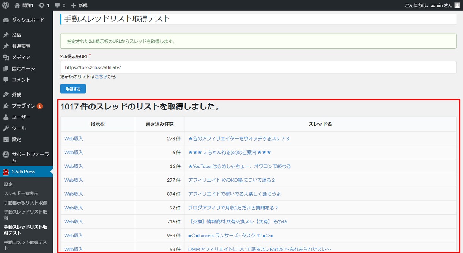
Task: Open thread ★★★ ２ちゃんねる(sc)のご案内 ★★★
Action: coord(230,152)
